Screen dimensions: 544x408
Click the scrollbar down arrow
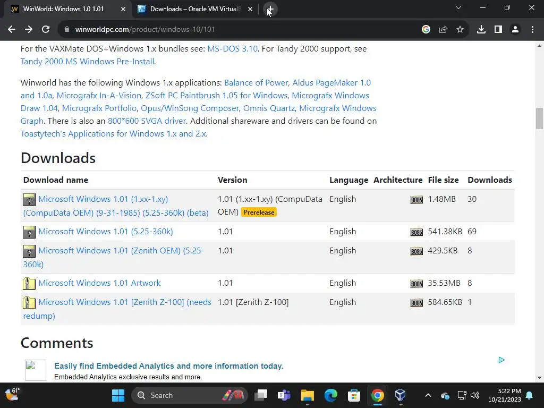pos(539,378)
